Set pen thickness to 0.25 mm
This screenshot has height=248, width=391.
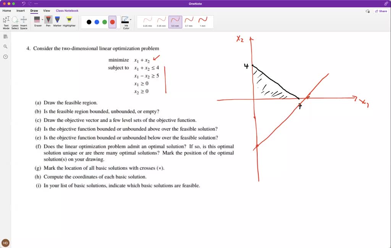click(x=147, y=22)
